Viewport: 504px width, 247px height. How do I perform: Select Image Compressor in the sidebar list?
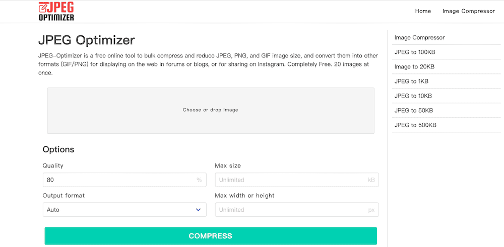pos(419,38)
